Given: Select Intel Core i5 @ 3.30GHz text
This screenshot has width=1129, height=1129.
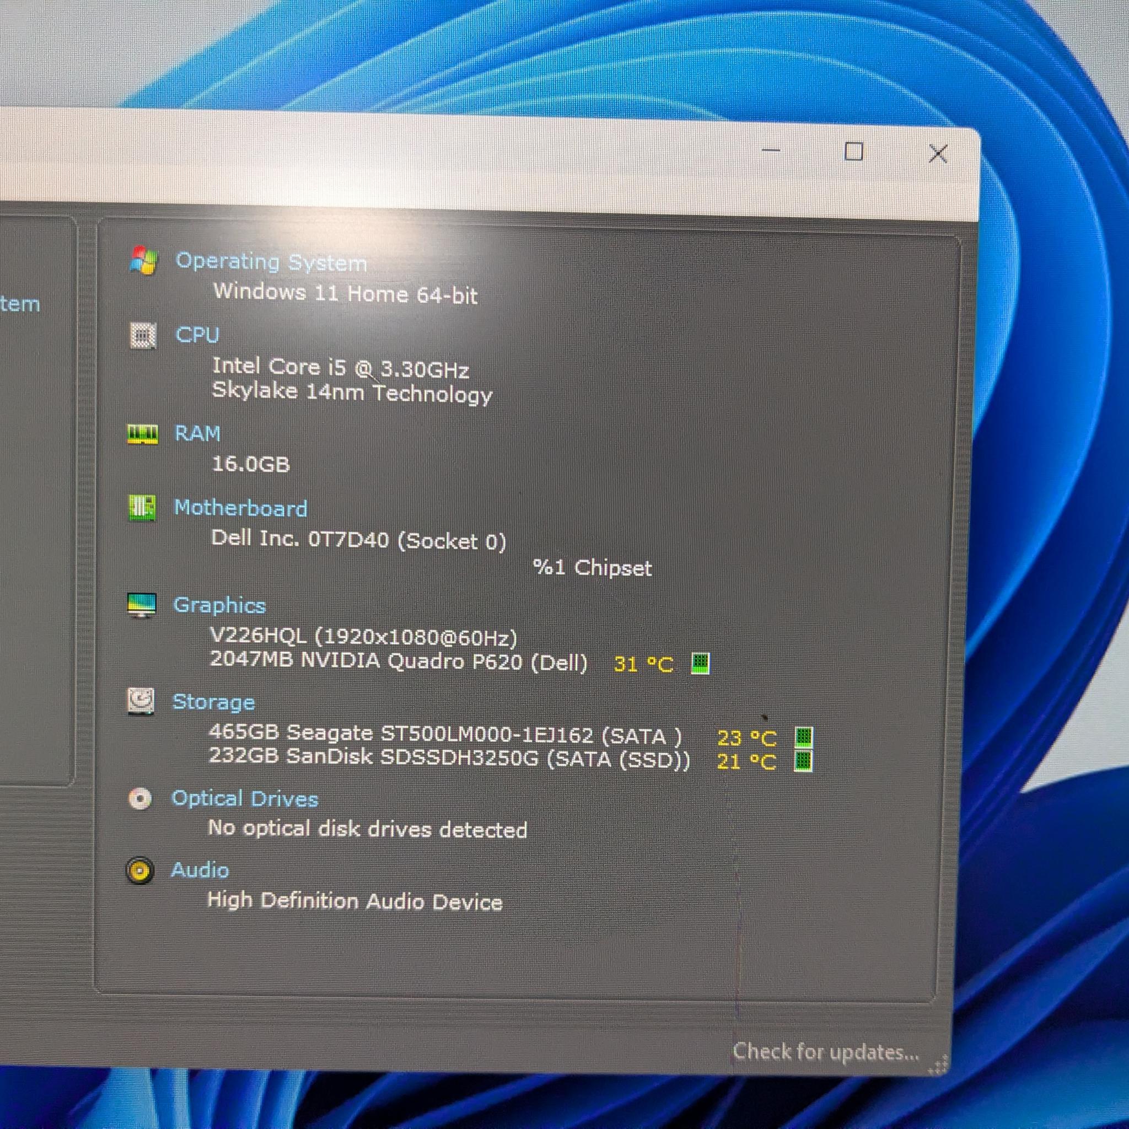Looking at the screenshot, I should coord(340,368).
